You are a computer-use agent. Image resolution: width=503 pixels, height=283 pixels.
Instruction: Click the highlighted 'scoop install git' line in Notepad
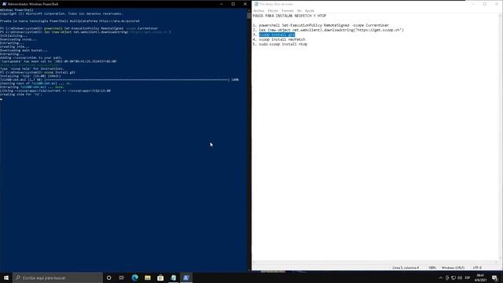pos(277,35)
